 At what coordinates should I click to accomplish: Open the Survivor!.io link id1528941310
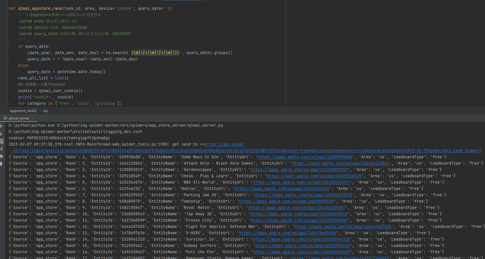pos(301,239)
